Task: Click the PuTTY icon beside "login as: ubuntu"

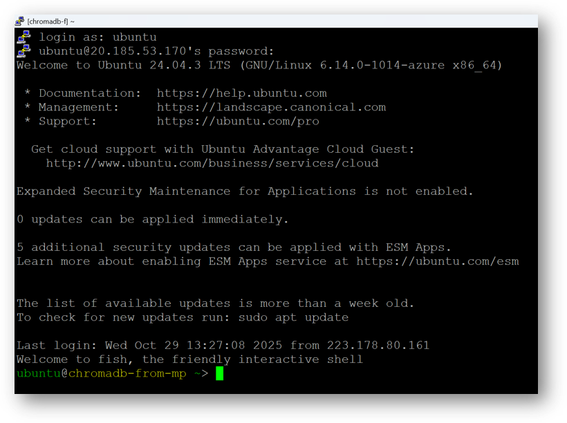Action: (x=23, y=37)
